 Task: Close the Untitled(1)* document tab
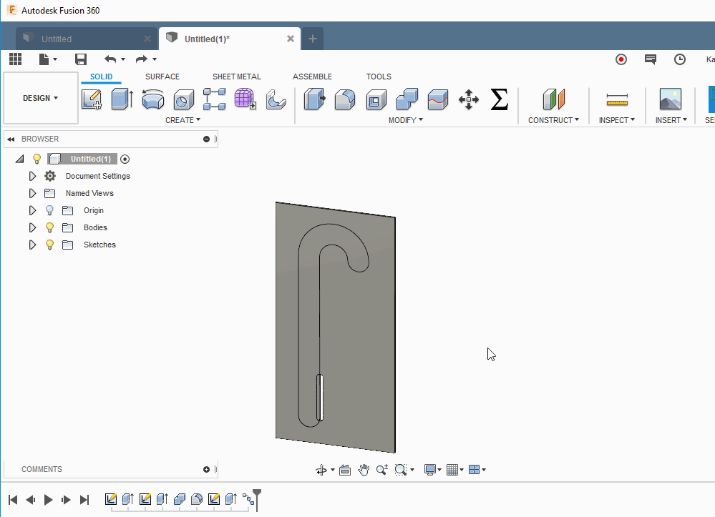click(291, 39)
